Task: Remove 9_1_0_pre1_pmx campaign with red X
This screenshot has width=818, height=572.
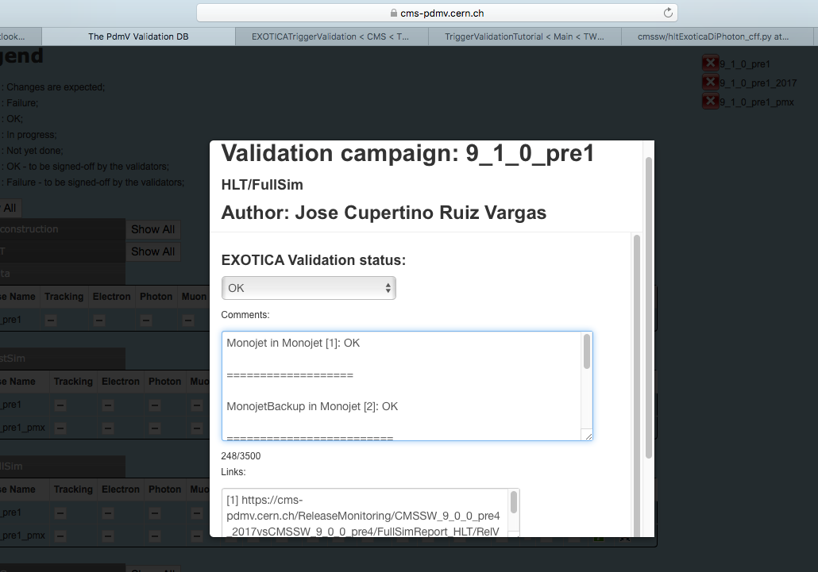Action: [x=710, y=101]
